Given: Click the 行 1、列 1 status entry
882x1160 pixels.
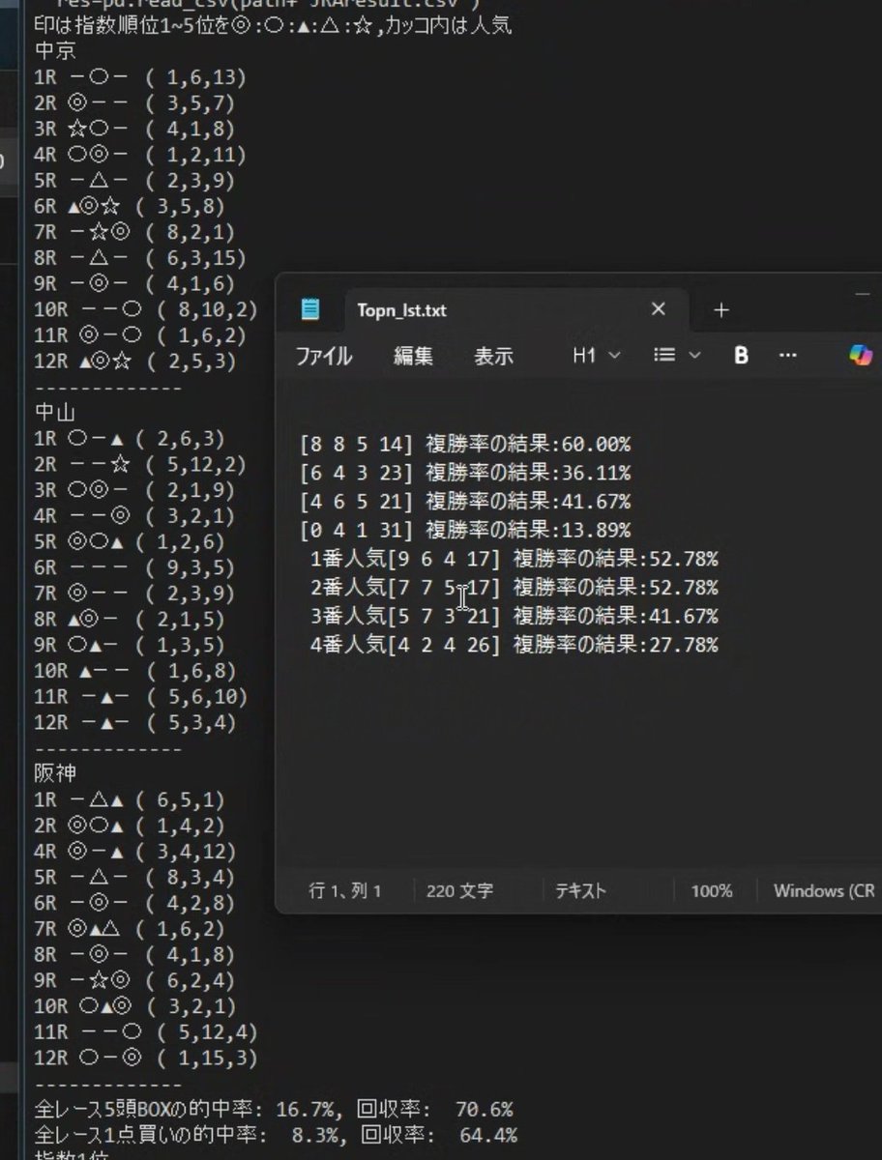Looking at the screenshot, I should [x=345, y=891].
